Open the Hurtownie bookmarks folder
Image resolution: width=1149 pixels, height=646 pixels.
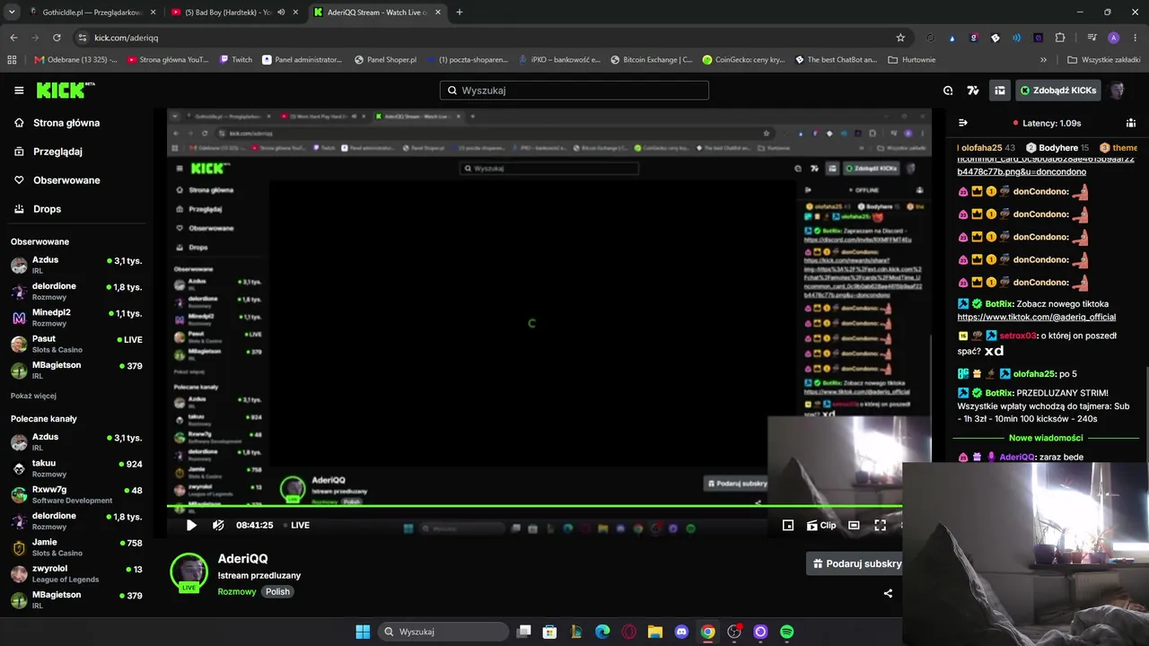coord(911,60)
